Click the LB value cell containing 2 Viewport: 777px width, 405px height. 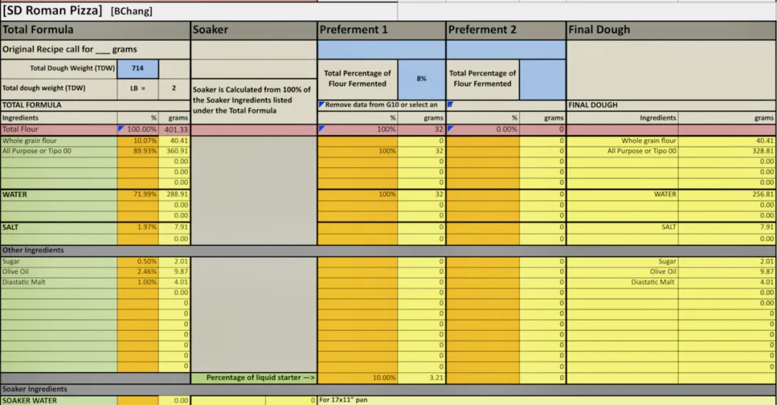tap(173, 88)
